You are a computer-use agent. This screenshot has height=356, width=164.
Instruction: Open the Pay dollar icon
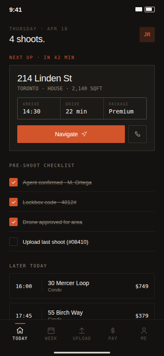[113, 330]
